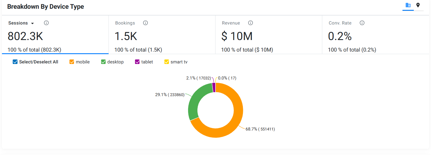Open the info icon next to Revenue
This screenshot has height=155, width=431.
tap(251, 23)
